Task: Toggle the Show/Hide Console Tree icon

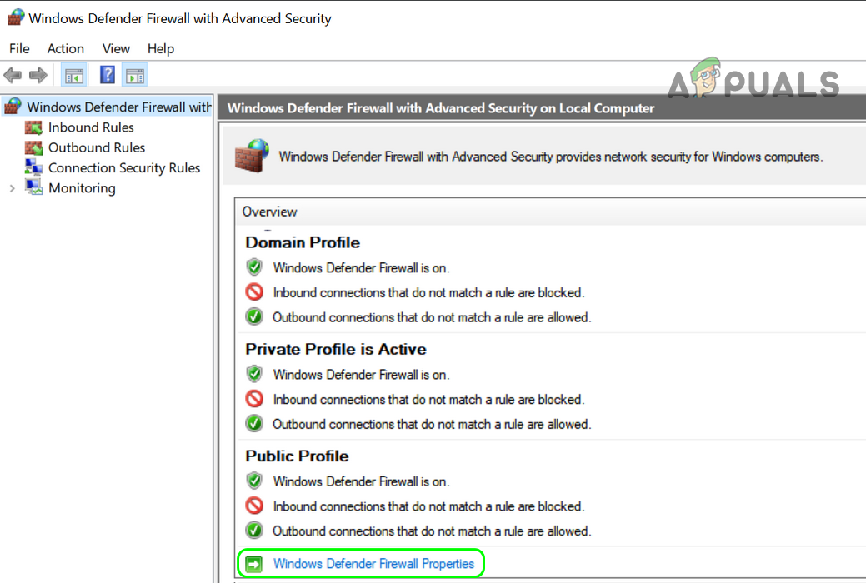Action: click(74, 76)
